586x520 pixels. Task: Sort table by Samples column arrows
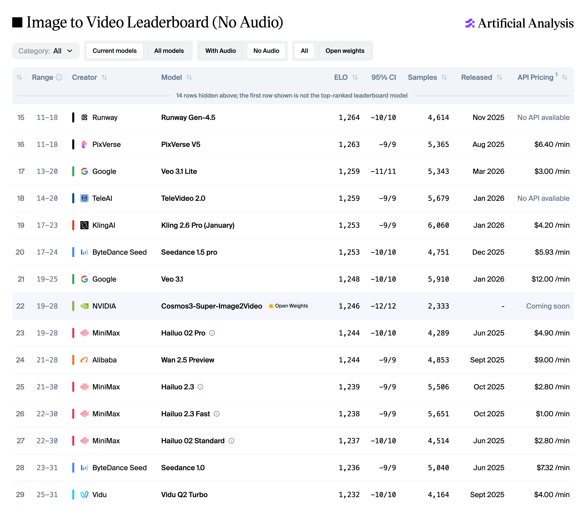coord(444,77)
